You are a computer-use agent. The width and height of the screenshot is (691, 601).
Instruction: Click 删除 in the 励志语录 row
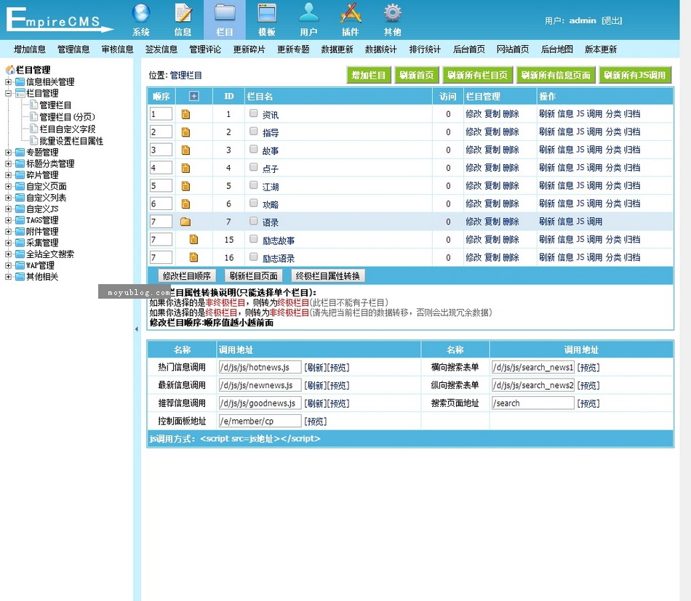coord(511,257)
